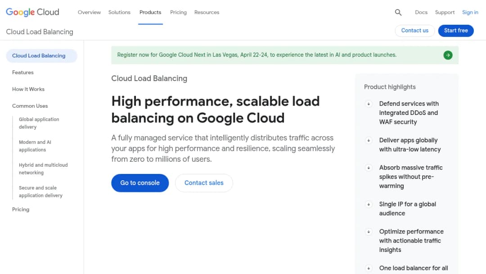The height and width of the screenshot is (274, 486).
Task: Open the search magnifier icon
Action: [x=398, y=13]
